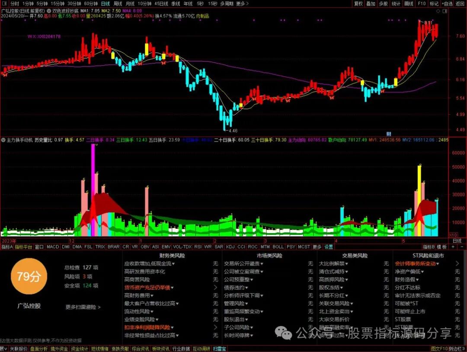
Task: Open the arrow next to 会计师事务所变动
Action: coord(457,263)
